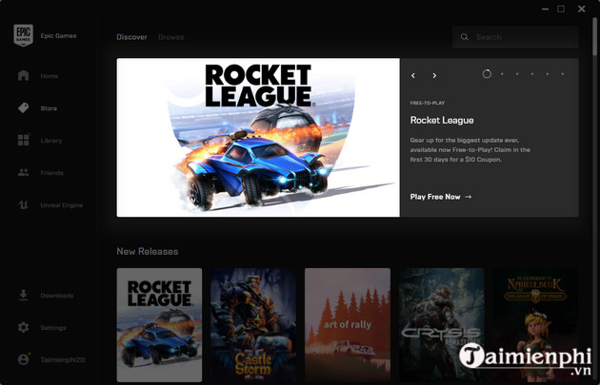
Task: Switch to the Discover tab
Action: pos(131,37)
